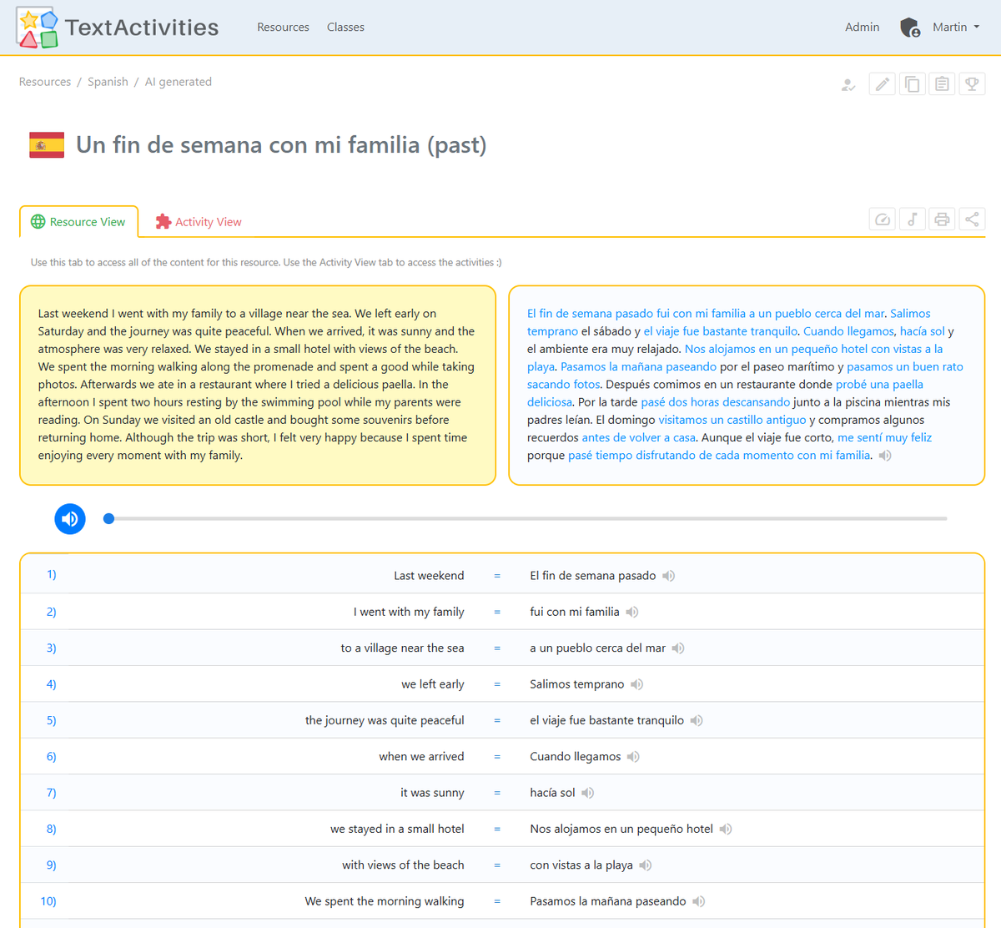Click 'I went with my family' phrase

click(x=409, y=612)
